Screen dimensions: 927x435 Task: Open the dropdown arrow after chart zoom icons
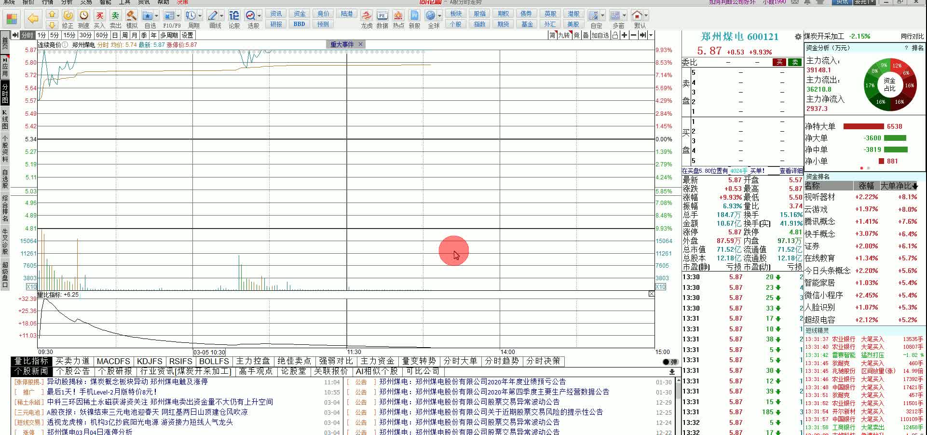651,35
